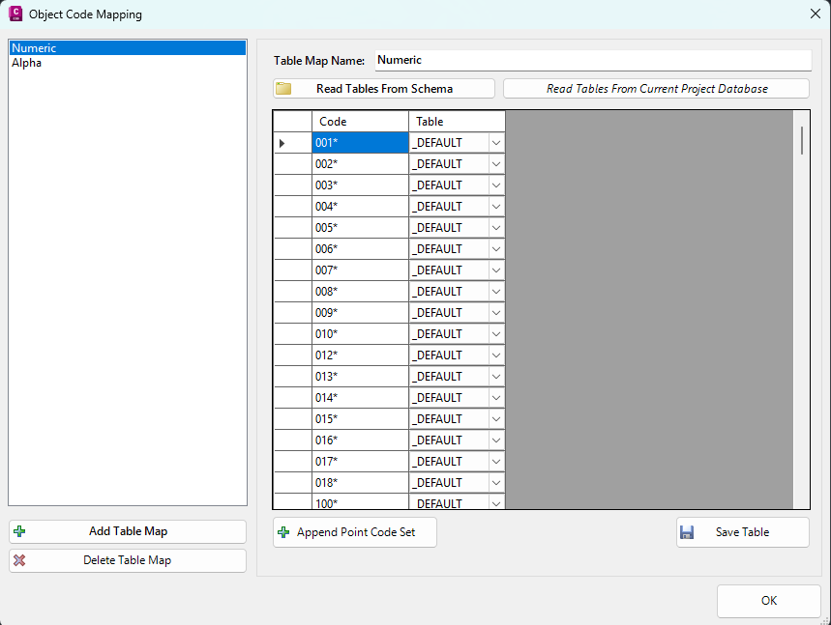Open the Table dropdown for code 010*

point(496,334)
